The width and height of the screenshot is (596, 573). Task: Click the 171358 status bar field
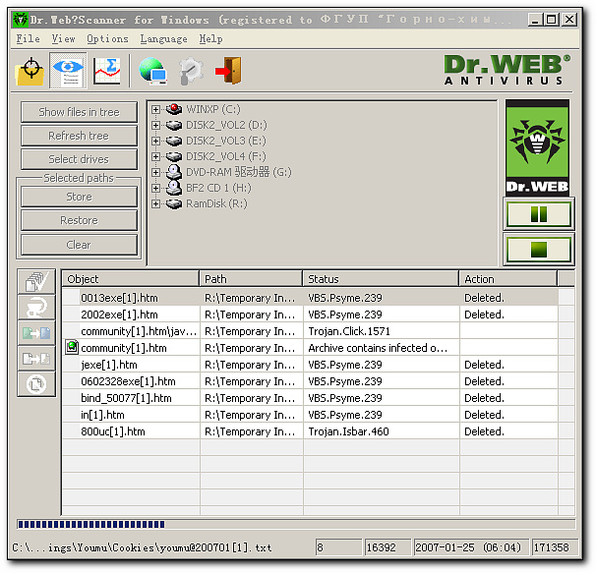pyautogui.click(x=554, y=547)
